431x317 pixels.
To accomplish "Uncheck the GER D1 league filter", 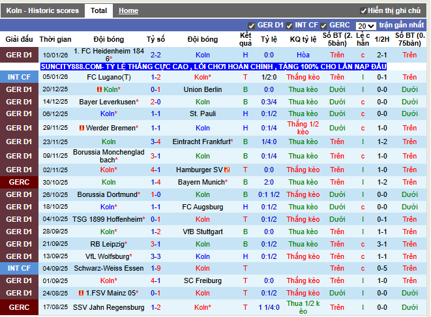I will pyautogui.click(x=251, y=26).
